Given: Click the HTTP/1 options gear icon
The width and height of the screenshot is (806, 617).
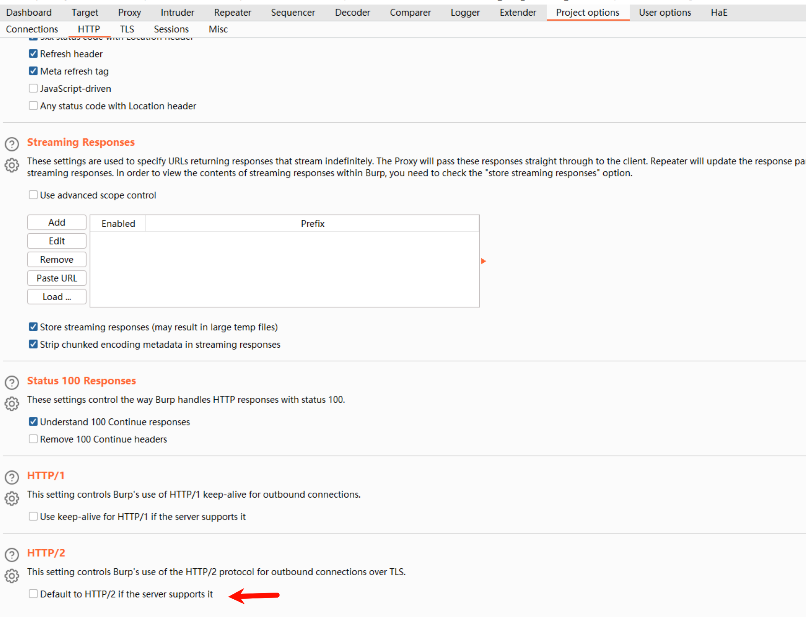Looking at the screenshot, I should 12,498.
